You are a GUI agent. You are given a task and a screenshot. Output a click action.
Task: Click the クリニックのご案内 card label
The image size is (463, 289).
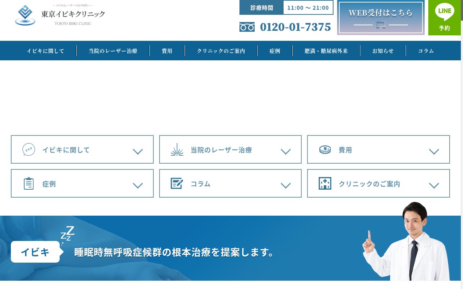click(369, 184)
